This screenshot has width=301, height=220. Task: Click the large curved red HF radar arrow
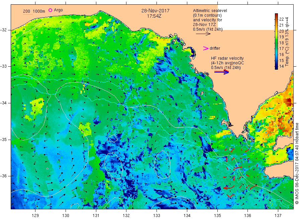pyautogui.click(x=229, y=187)
